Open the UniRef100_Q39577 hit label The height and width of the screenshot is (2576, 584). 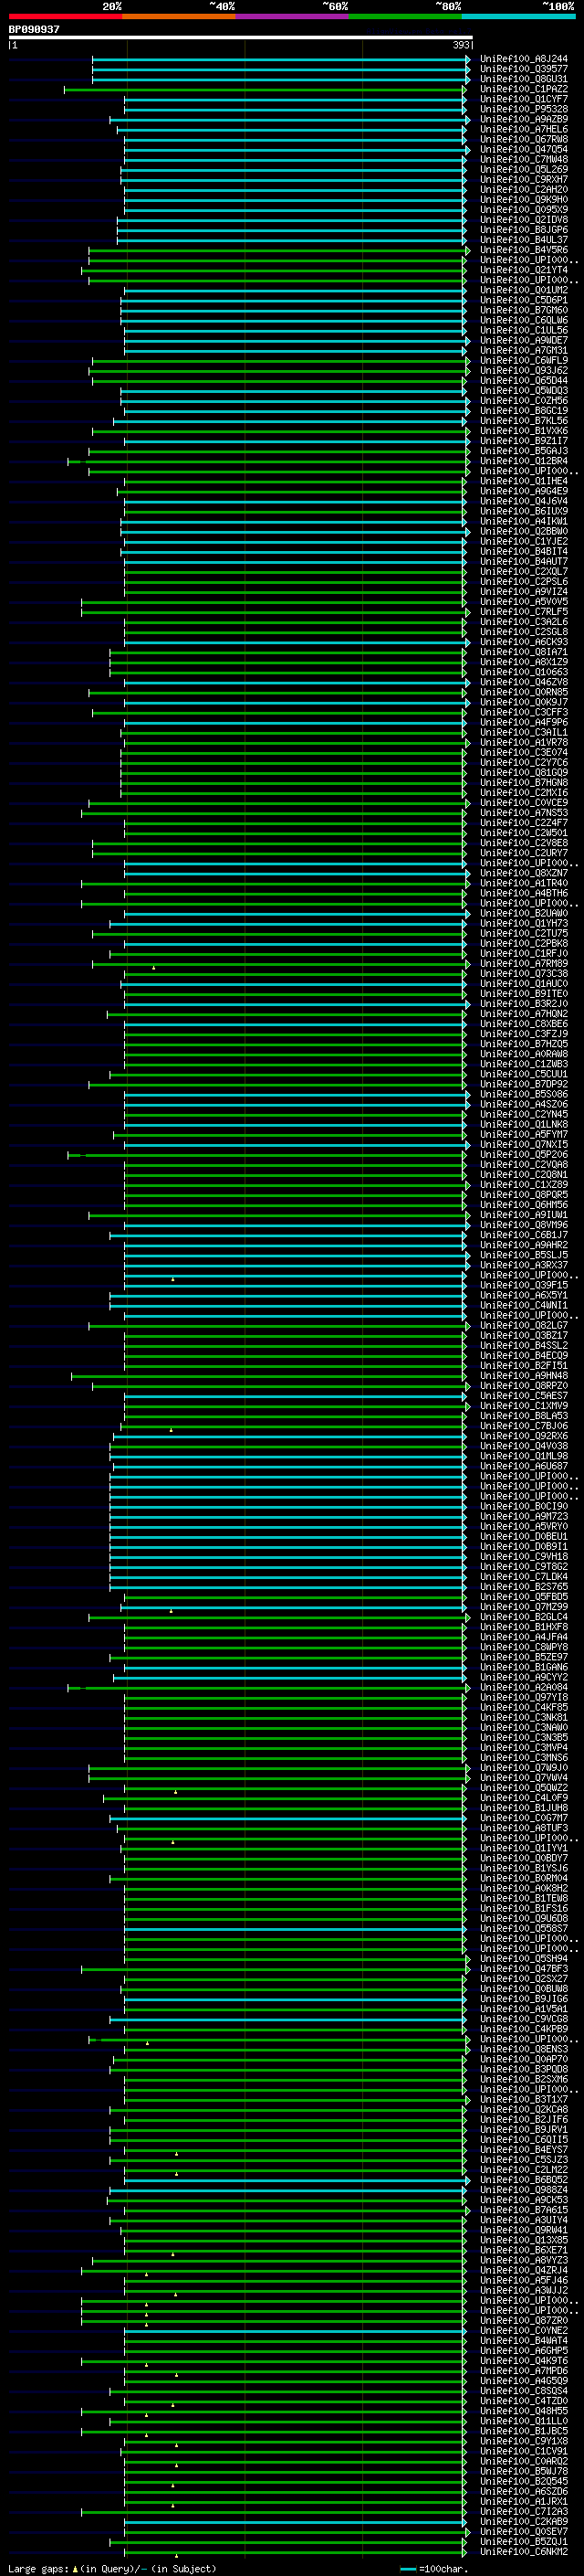point(524,69)
